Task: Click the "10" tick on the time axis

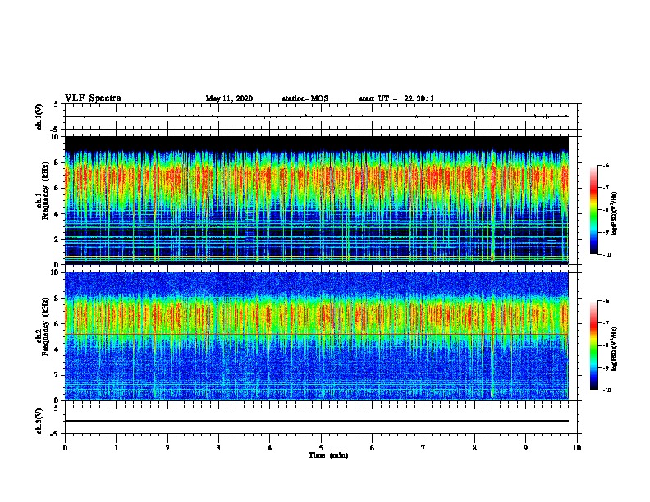Action: coord(577,448)
